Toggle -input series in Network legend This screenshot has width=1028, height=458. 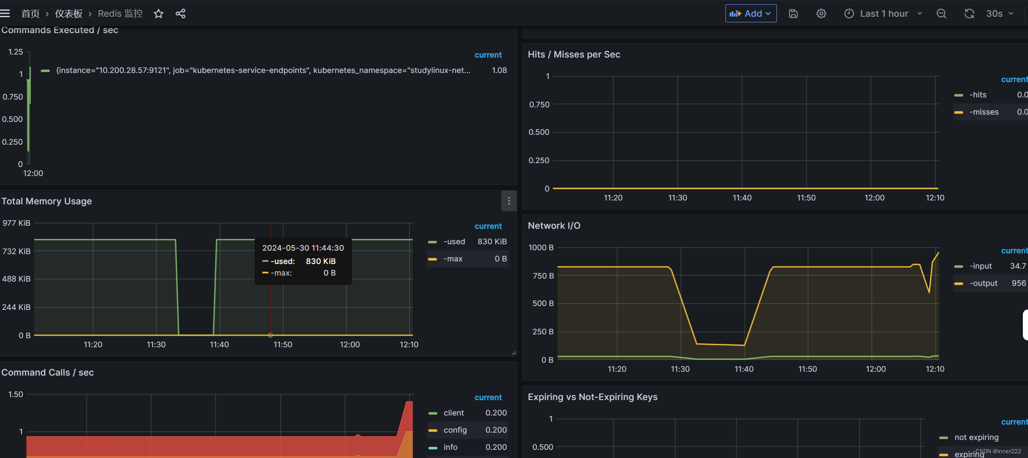980,266
